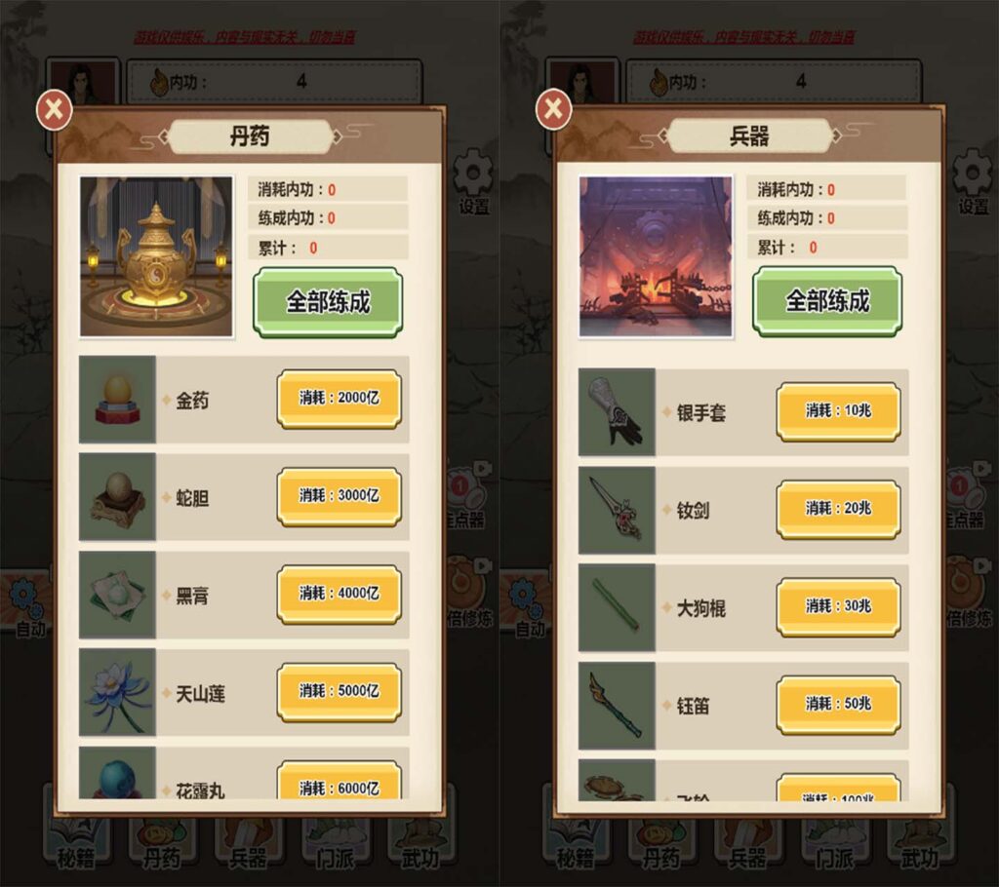The width and height of the screenshot is (999, 887).
Task: Tap the 钕剑 sword icon
Action: point(617,510)
